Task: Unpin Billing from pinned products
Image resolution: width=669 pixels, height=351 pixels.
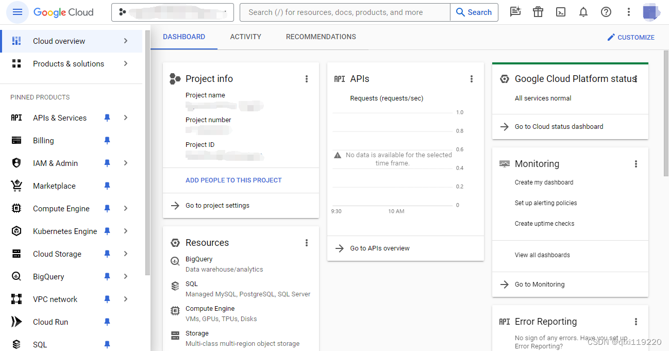Action: (107, 141)
